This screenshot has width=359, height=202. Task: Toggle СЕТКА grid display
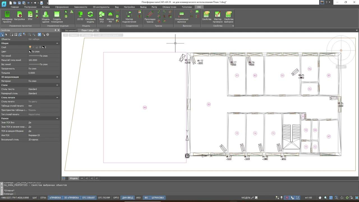coord(43,198)
